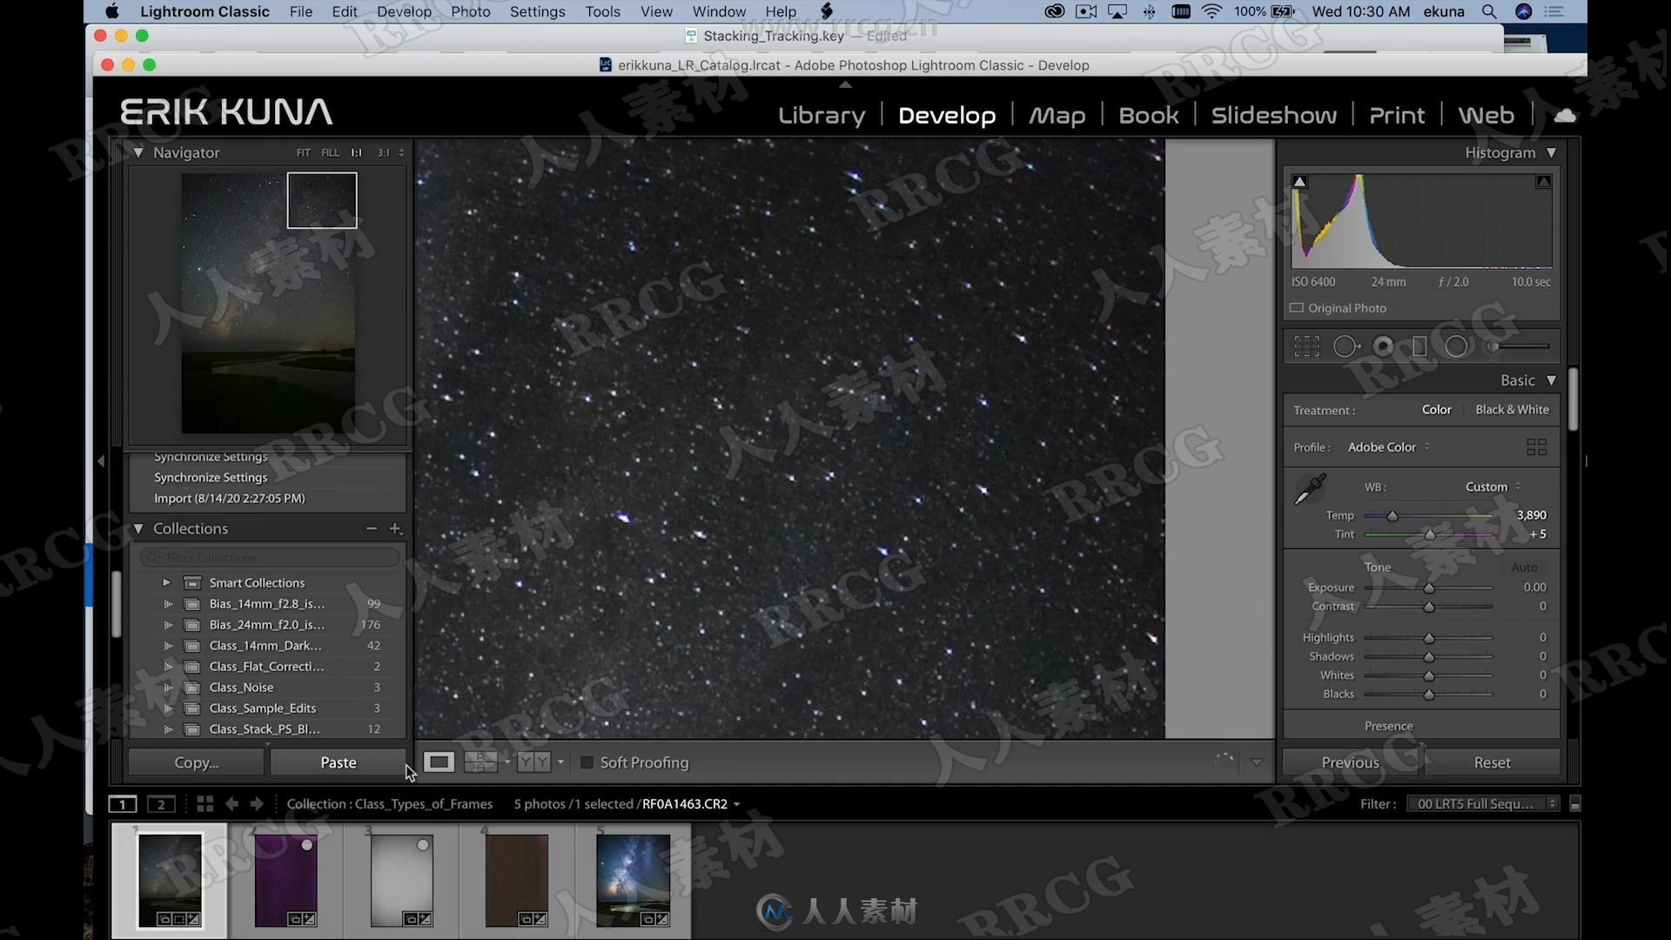Viewport: 1671px width, 940px height.
Task: Click the grid view icon in filmstrip
Action: point(203,804)
